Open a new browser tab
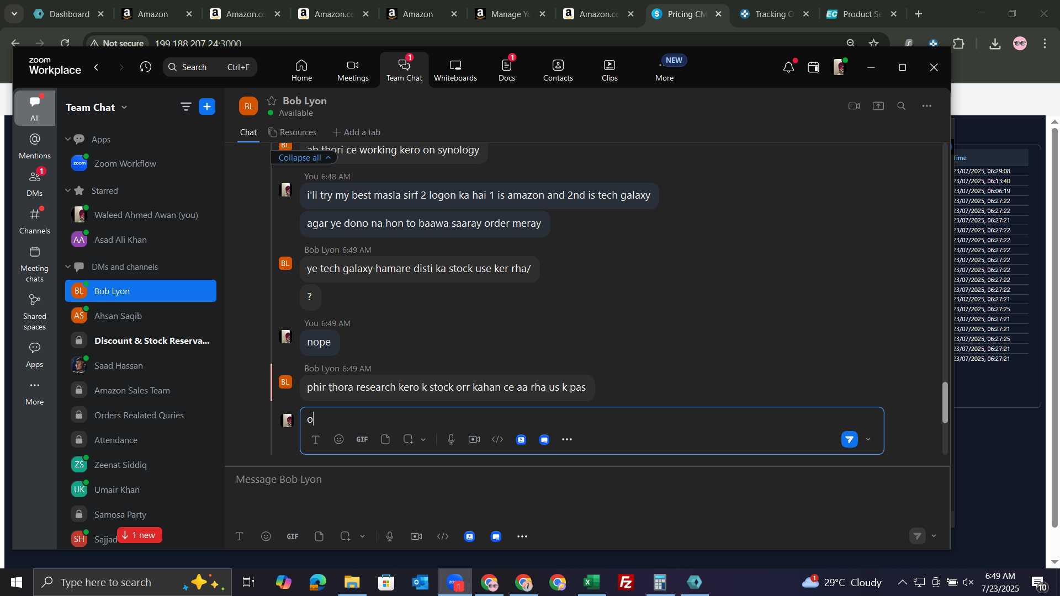Screen dimensions: 1060x596 [x=919, y=14]
